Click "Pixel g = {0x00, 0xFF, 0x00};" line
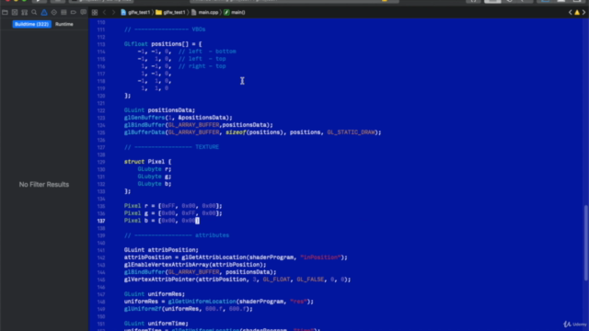The image size is (589, 331). (173, 213)
